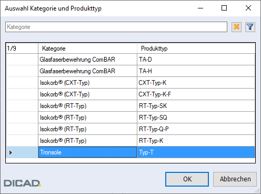Select the CXT-Typ-K-F row
This screenshot has height=194, width=261.
[130, 94]
